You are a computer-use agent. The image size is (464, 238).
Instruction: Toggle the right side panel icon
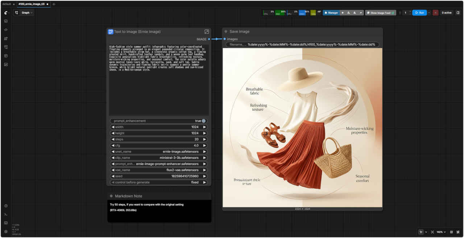[458, 13]
